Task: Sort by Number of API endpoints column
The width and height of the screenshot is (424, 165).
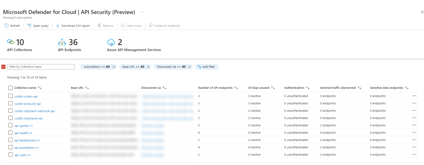Action: (236, 88)
